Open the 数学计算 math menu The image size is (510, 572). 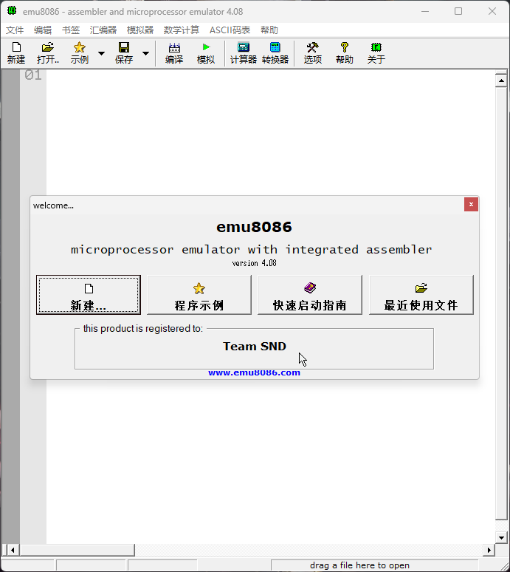click(182, 30)
